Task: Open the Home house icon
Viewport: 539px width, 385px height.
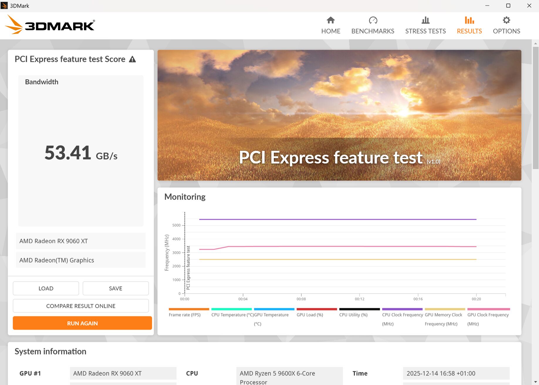Action: (331, 20)
